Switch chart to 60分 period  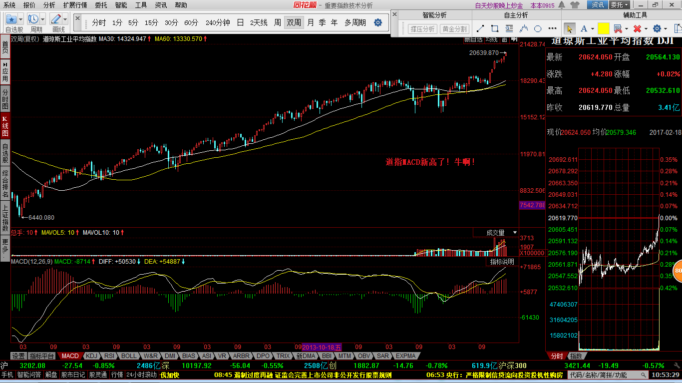click(191, 22)
